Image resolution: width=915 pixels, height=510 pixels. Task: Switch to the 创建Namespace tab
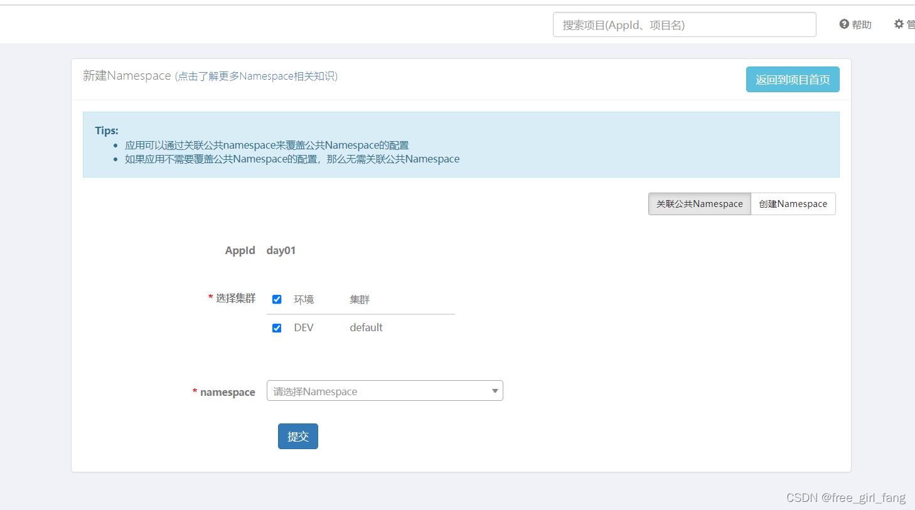point(793,204)
